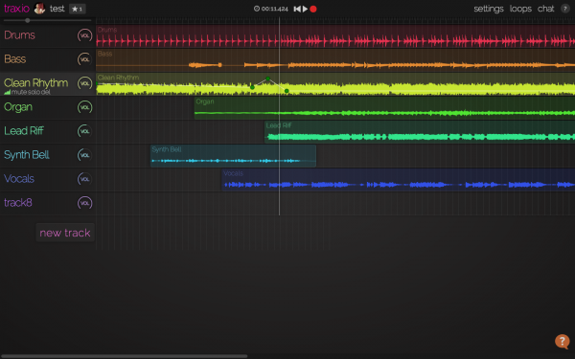Click the zoom slider handle
The width and height of the screenshot is (575, 359).
pos(28,20)
